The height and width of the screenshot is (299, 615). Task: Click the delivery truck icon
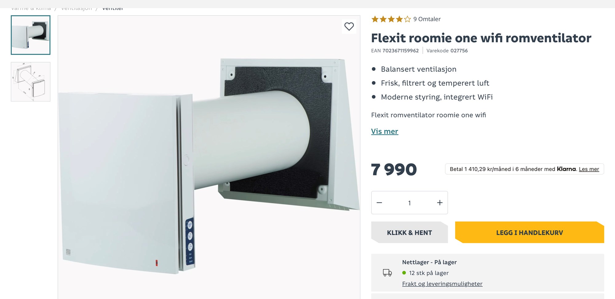click(387, 273)
